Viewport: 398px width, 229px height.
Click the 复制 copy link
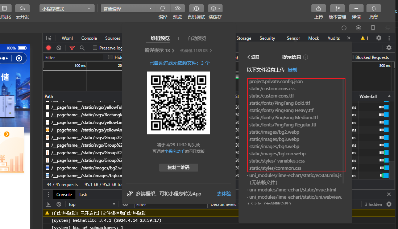coord(292,70)
